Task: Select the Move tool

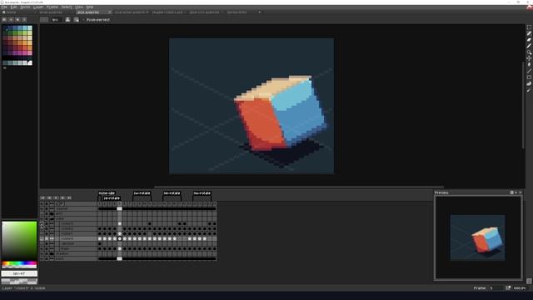Action: coord(529,58)
